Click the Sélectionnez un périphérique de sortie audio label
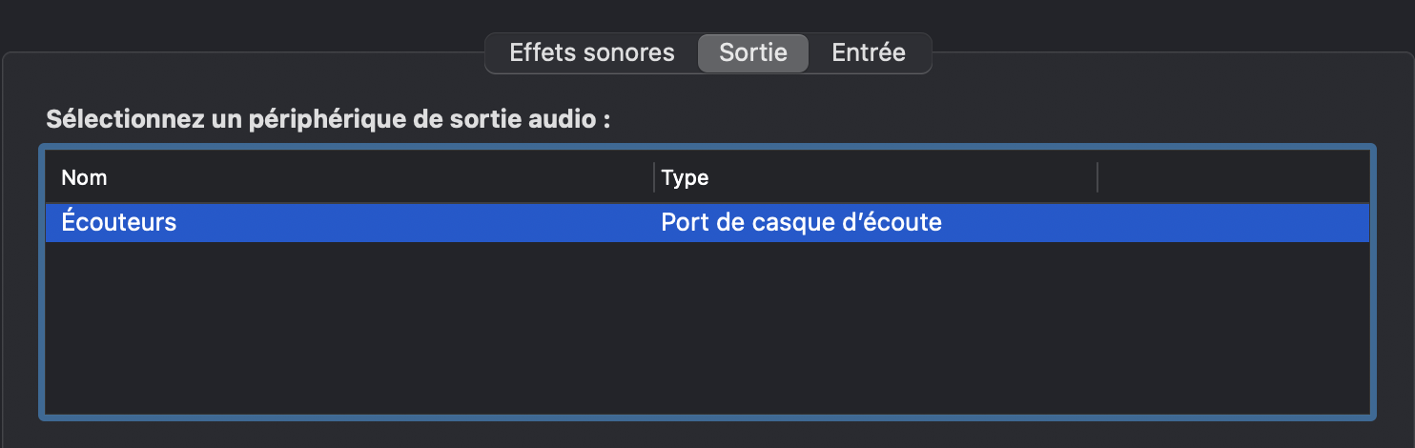 [327, 120]
